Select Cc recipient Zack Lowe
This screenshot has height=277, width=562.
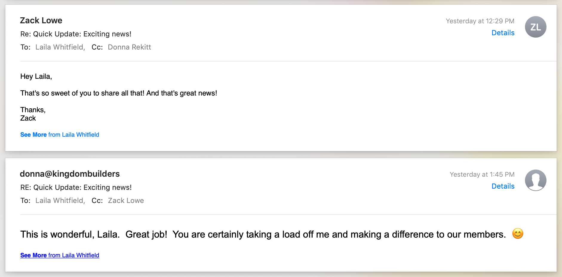pyautogui.click(x=126, y=201)
